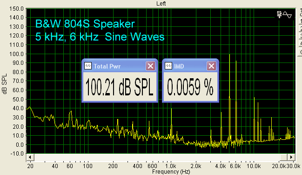
Task: Close the IMD readout window
Action: [x=211, y=66]
